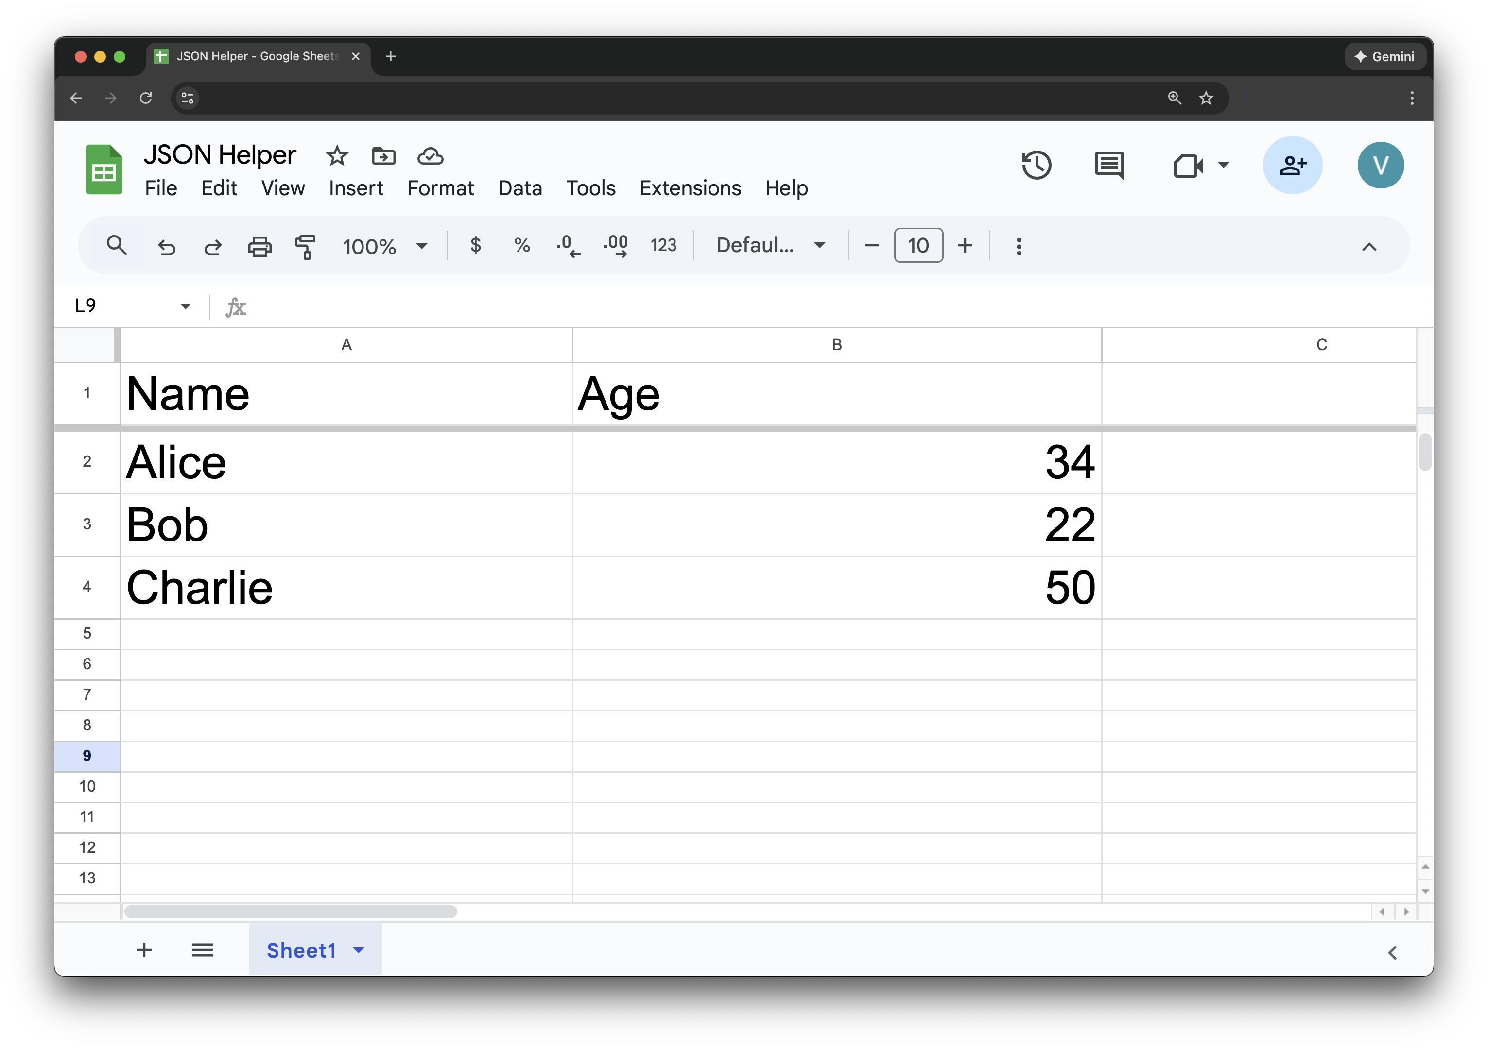Open the Sheet1 tab options arrow
This screenshot has width=1488, height=1048.
359,950
